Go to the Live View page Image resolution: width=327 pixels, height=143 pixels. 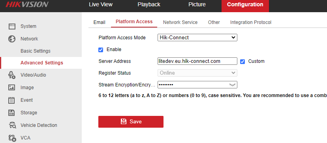pos(101,5)
